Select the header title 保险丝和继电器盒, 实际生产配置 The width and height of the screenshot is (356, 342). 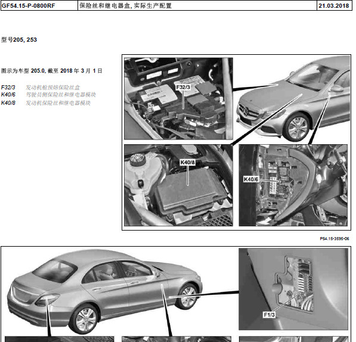pos(126,6)
